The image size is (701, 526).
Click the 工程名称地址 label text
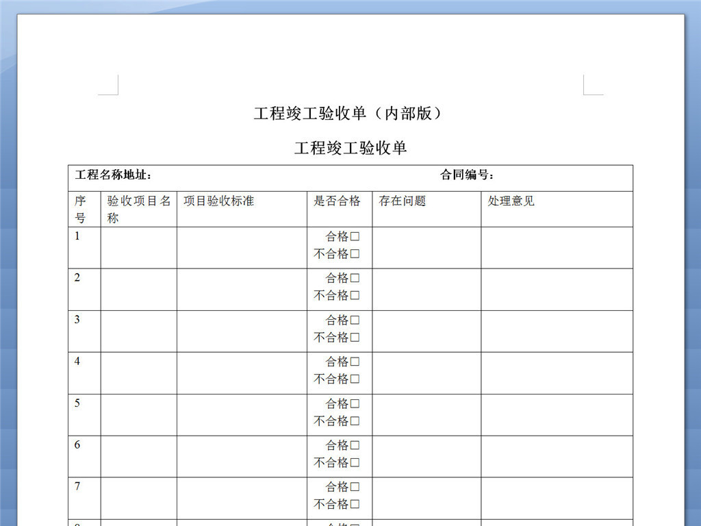[113, 175]
